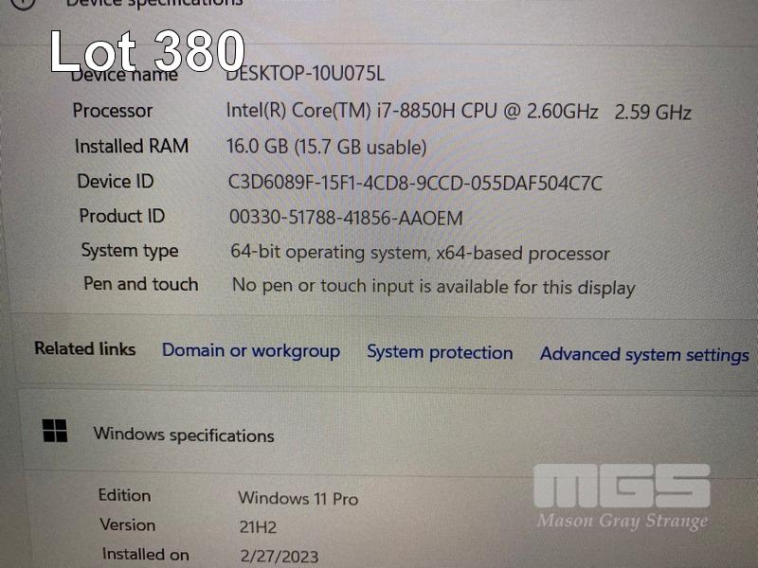The width and height of the screenshot is (758, 568).
Task: Click the Device specifications info icon
Action: click(x=23, y=4)
